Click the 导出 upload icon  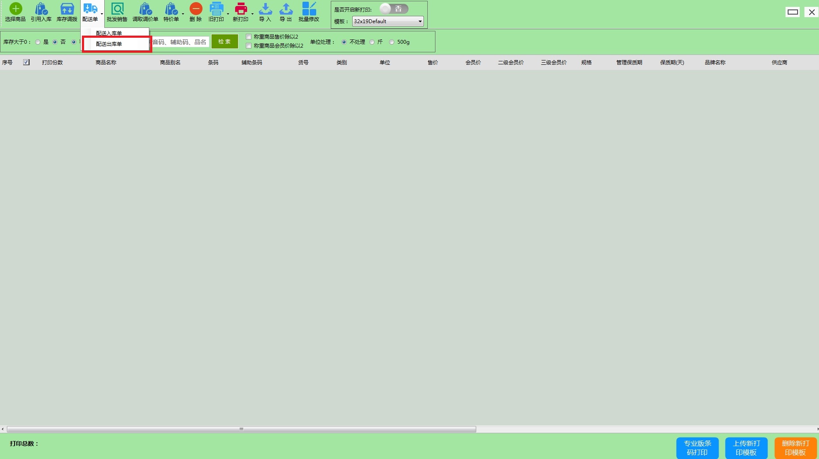(286, 9)
